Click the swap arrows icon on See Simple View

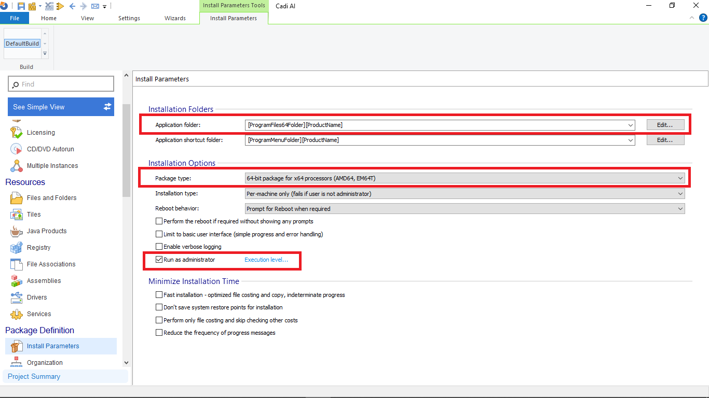(107, 107)
